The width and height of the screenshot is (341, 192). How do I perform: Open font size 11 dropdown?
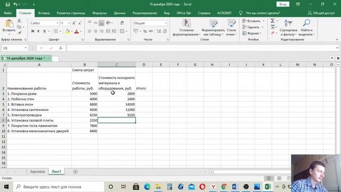69,23
